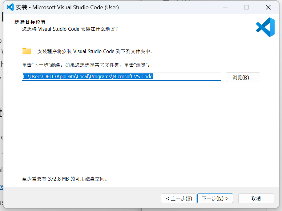Minimize the installer window
Screen dimensions: 282x211
point(225,7)
